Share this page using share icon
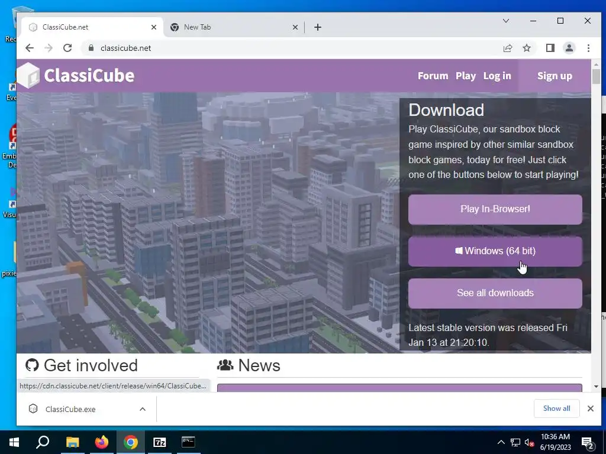Image resolution: width=606 pixels, height=454 pixels. 507,48
